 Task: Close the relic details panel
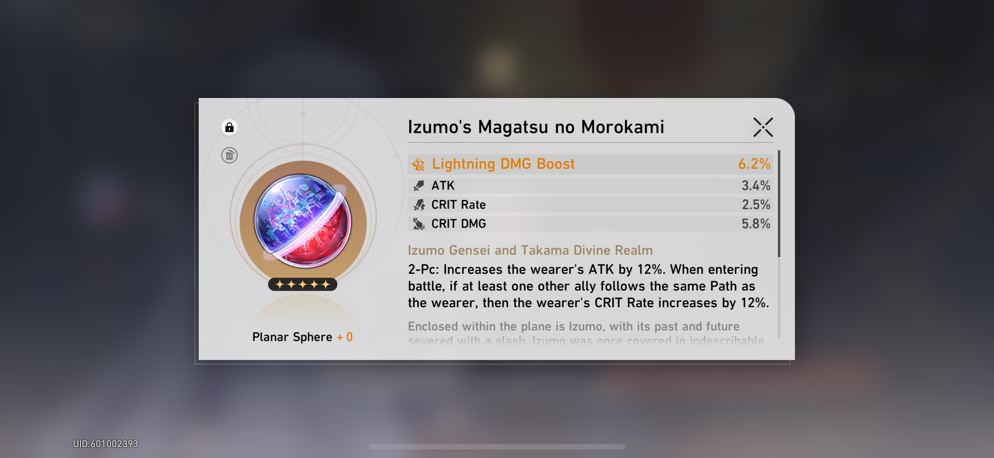pyautogui.click(x=763, y=127)
